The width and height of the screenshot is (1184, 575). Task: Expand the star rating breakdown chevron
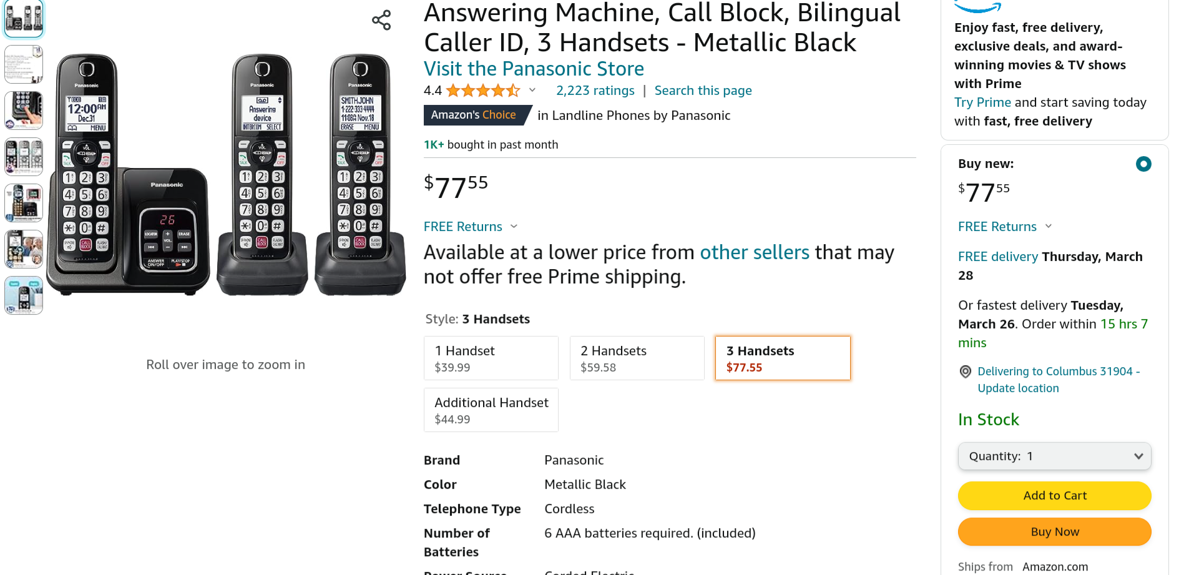click(532, 90)
